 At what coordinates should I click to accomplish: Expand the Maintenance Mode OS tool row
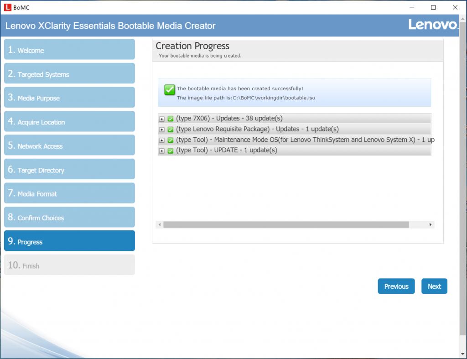click(x=162, y=140)
